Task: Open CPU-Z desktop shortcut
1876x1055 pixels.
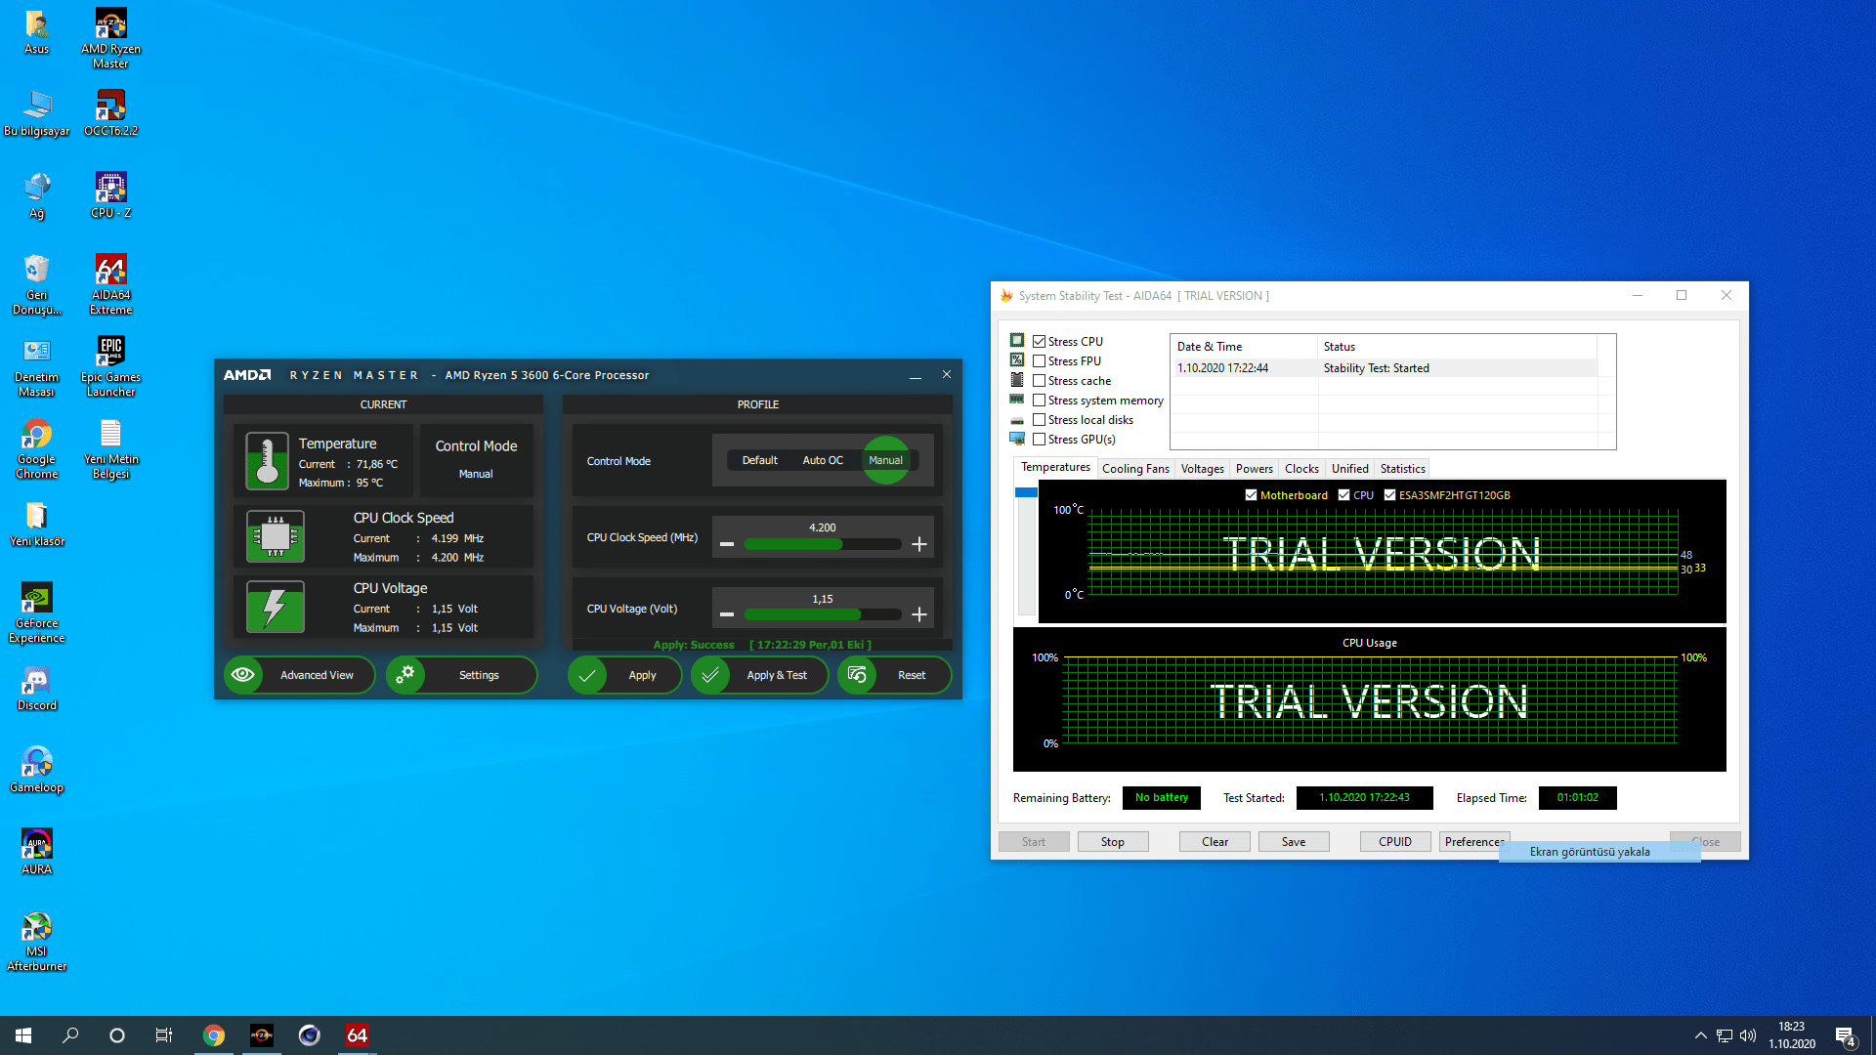Action: [110, 188]
